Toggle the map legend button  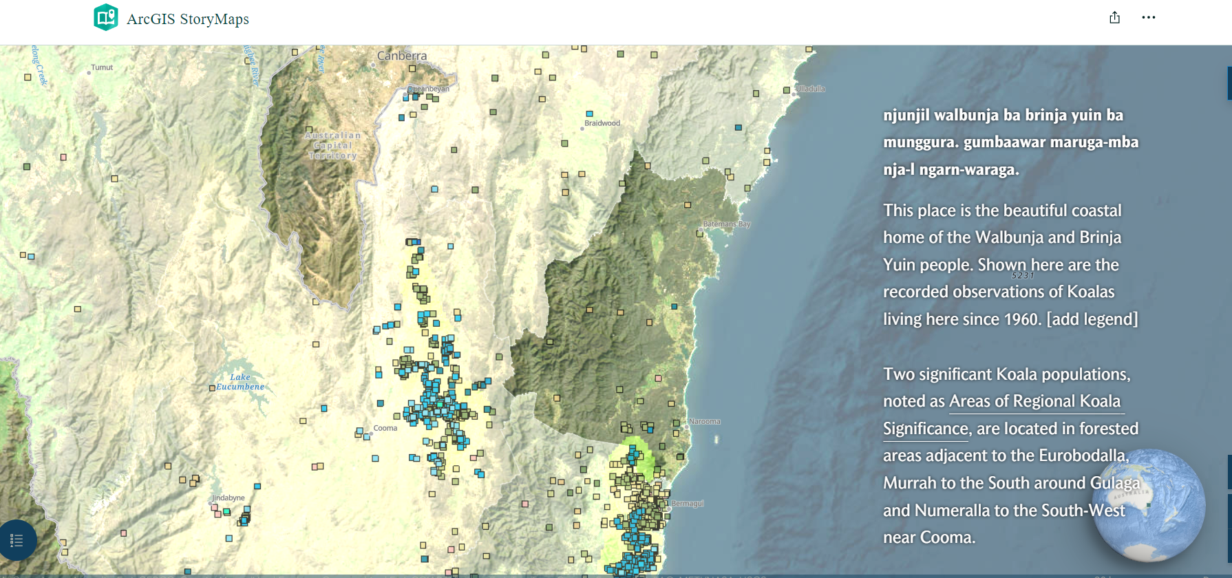coord(17,541)
